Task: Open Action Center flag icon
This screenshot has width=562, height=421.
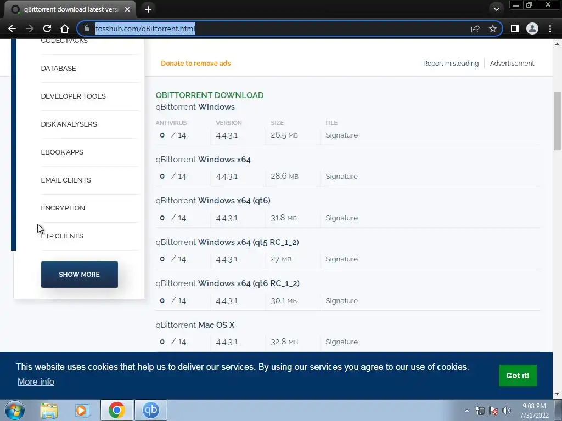Action: click(493, 411)
